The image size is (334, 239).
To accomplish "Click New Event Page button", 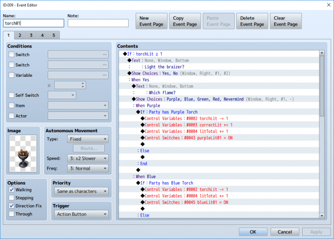I will pyautogui.click(x=152, y=21).
